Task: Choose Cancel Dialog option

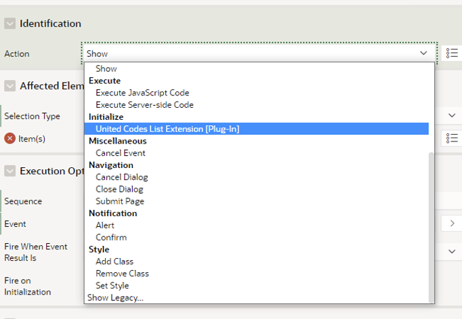Action: click(256, 177)
